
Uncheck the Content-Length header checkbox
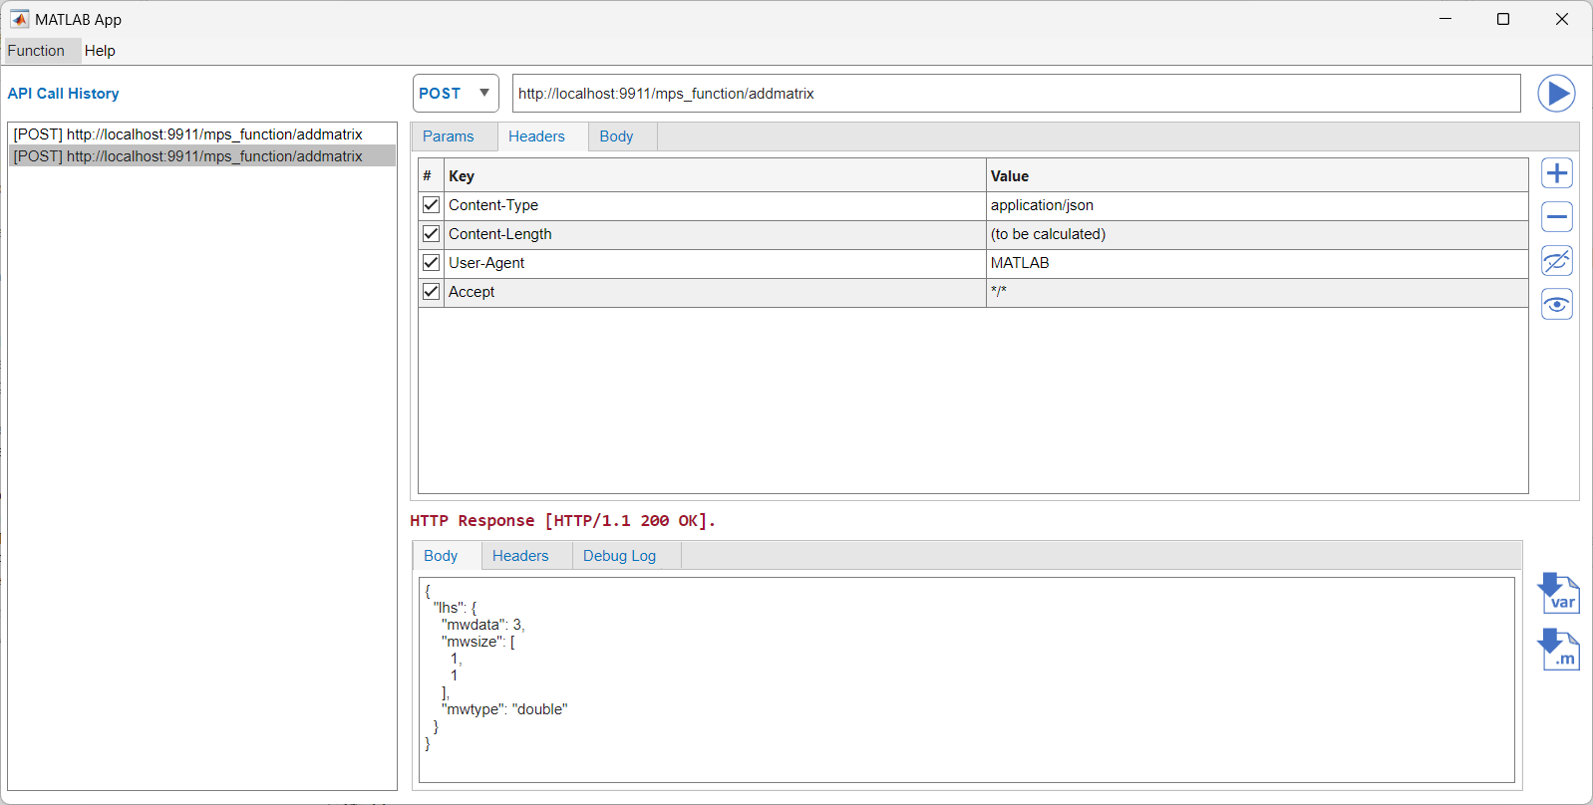431,234
